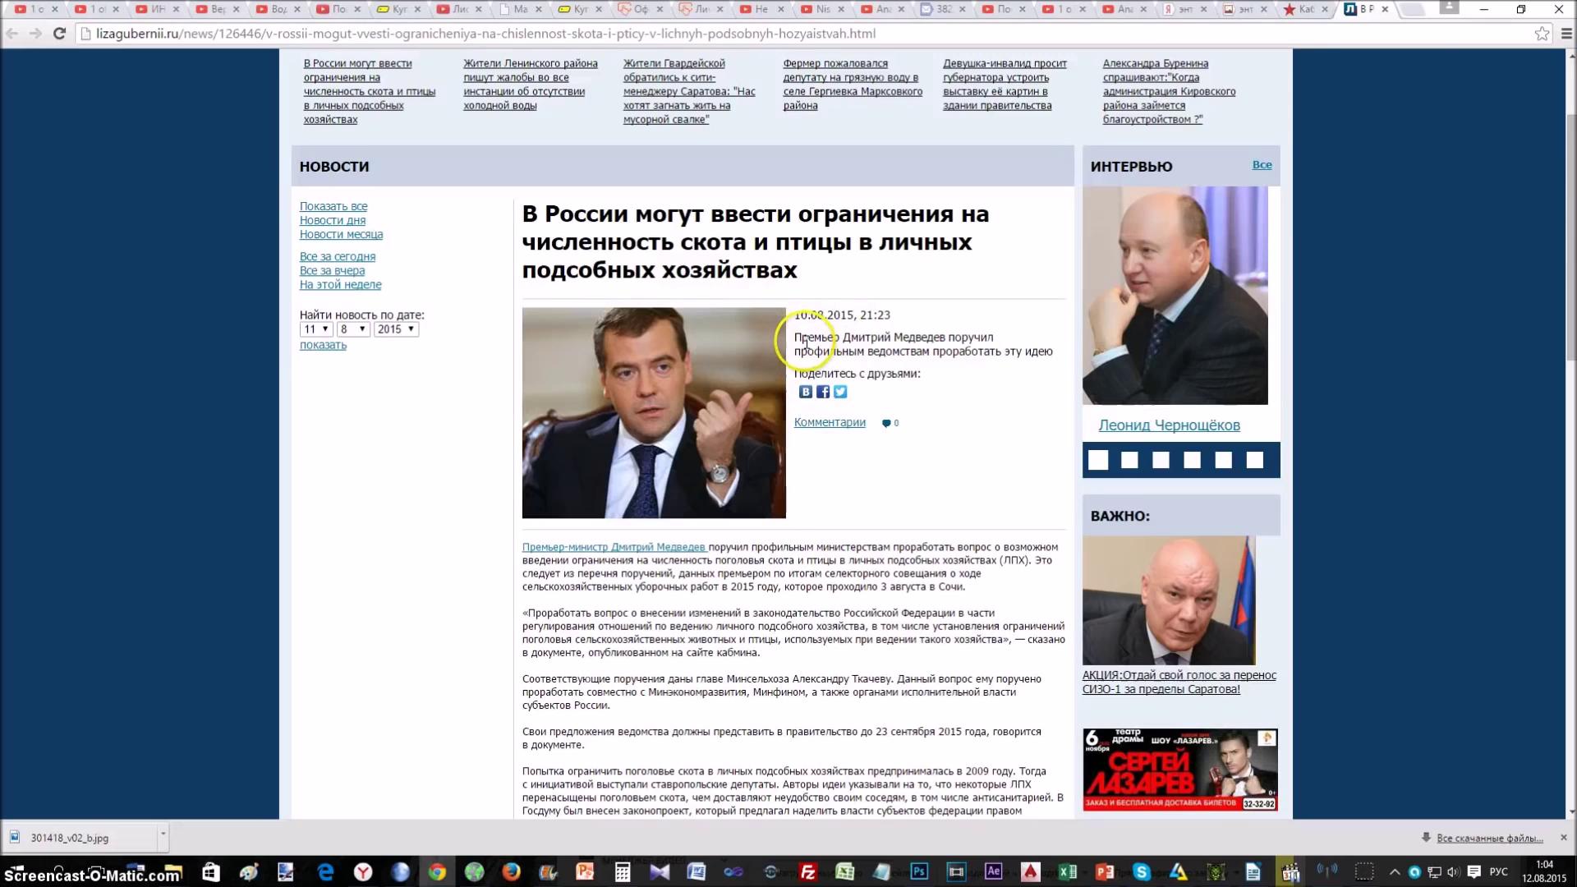
Task: Open the day dropdown showing 11
Action: tap(315, 329)
